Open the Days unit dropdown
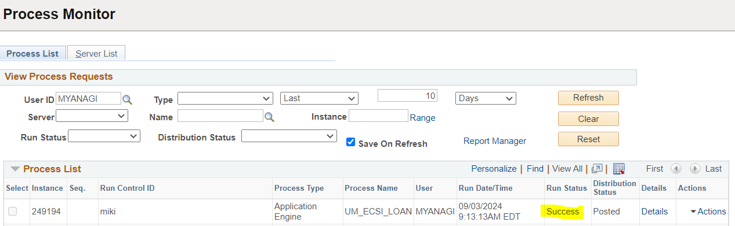Image resolution: width=735 pixels, height=226 pixels. 486,98
